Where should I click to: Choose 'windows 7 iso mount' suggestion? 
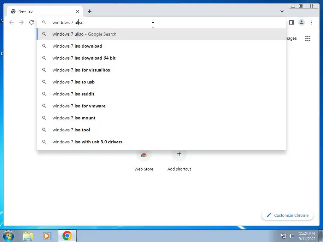pyautogui.click(x=161, y=118)
